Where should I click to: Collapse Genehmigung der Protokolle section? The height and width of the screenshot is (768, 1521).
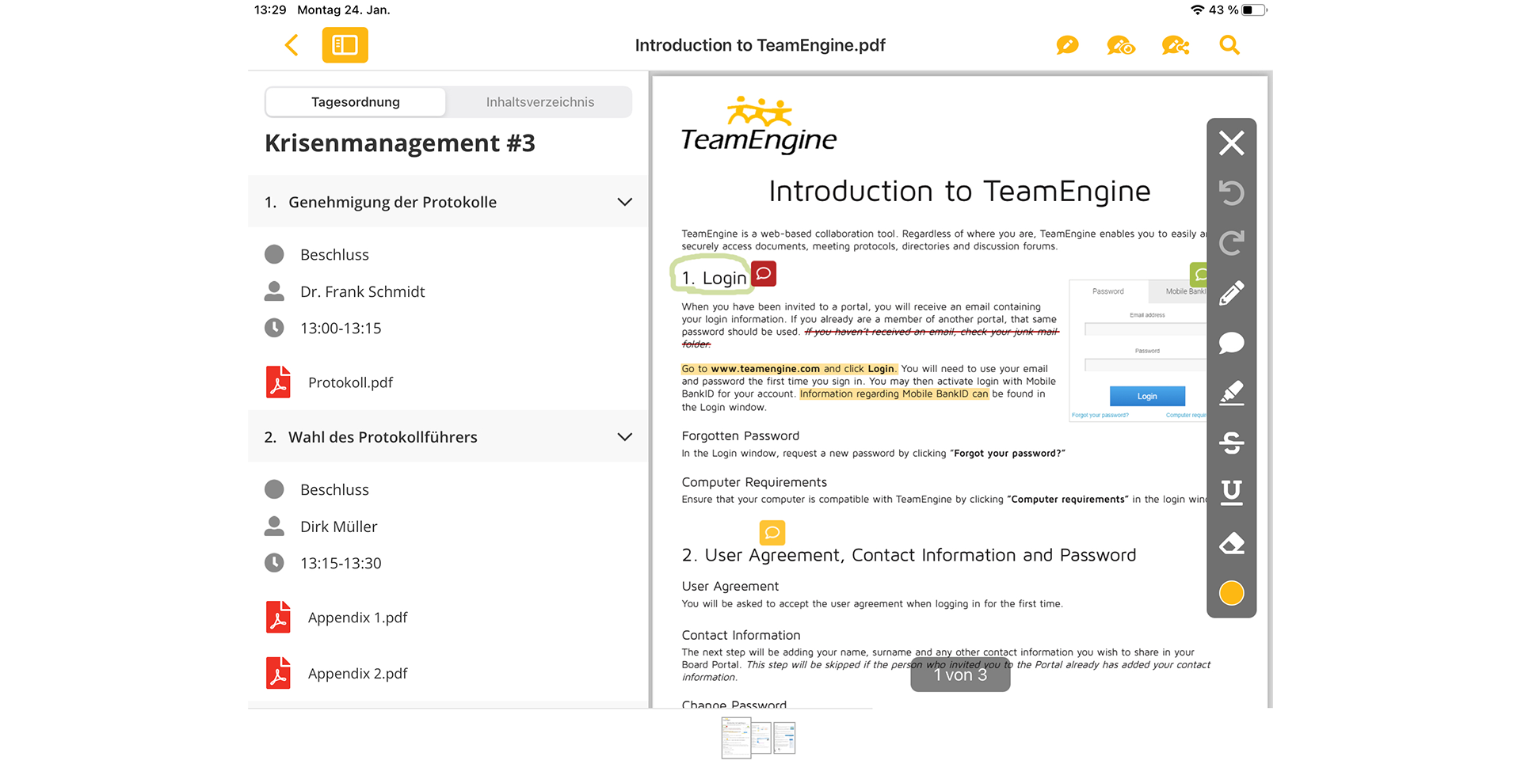pos(624,202)
